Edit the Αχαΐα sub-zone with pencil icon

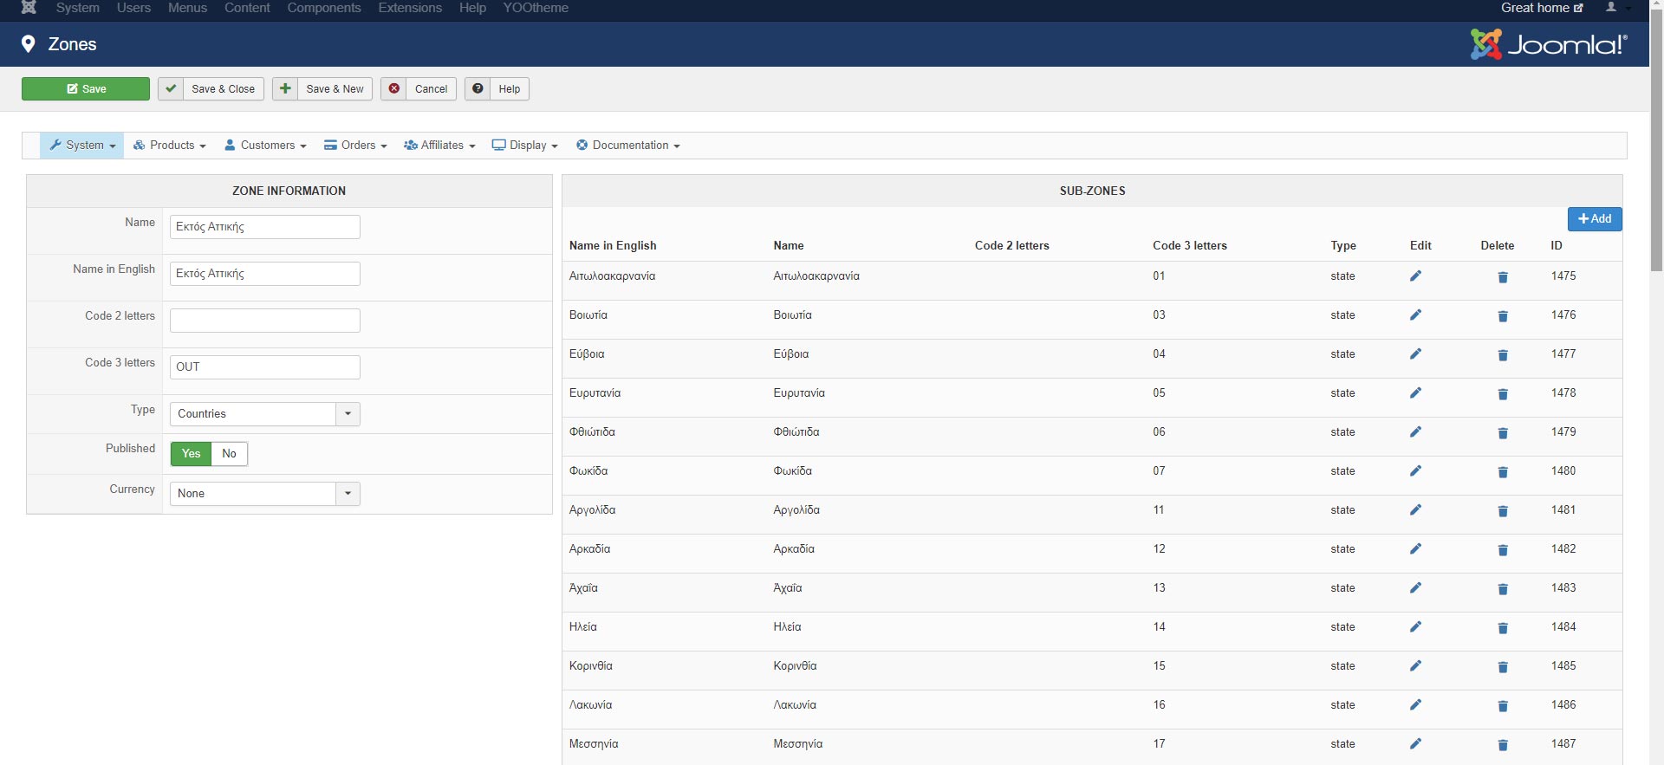coord(1415,588)
